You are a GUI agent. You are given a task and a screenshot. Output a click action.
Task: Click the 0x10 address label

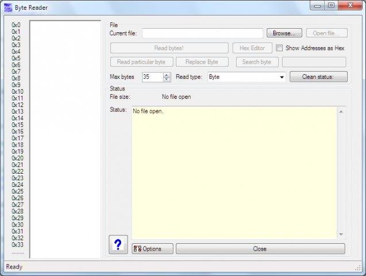click(x=17, y=91)
